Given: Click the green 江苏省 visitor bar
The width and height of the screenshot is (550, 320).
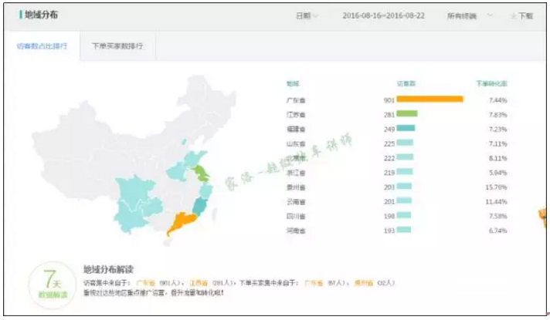Looking at the screenshot, I should pyautogui.click(x=407, y=114).
